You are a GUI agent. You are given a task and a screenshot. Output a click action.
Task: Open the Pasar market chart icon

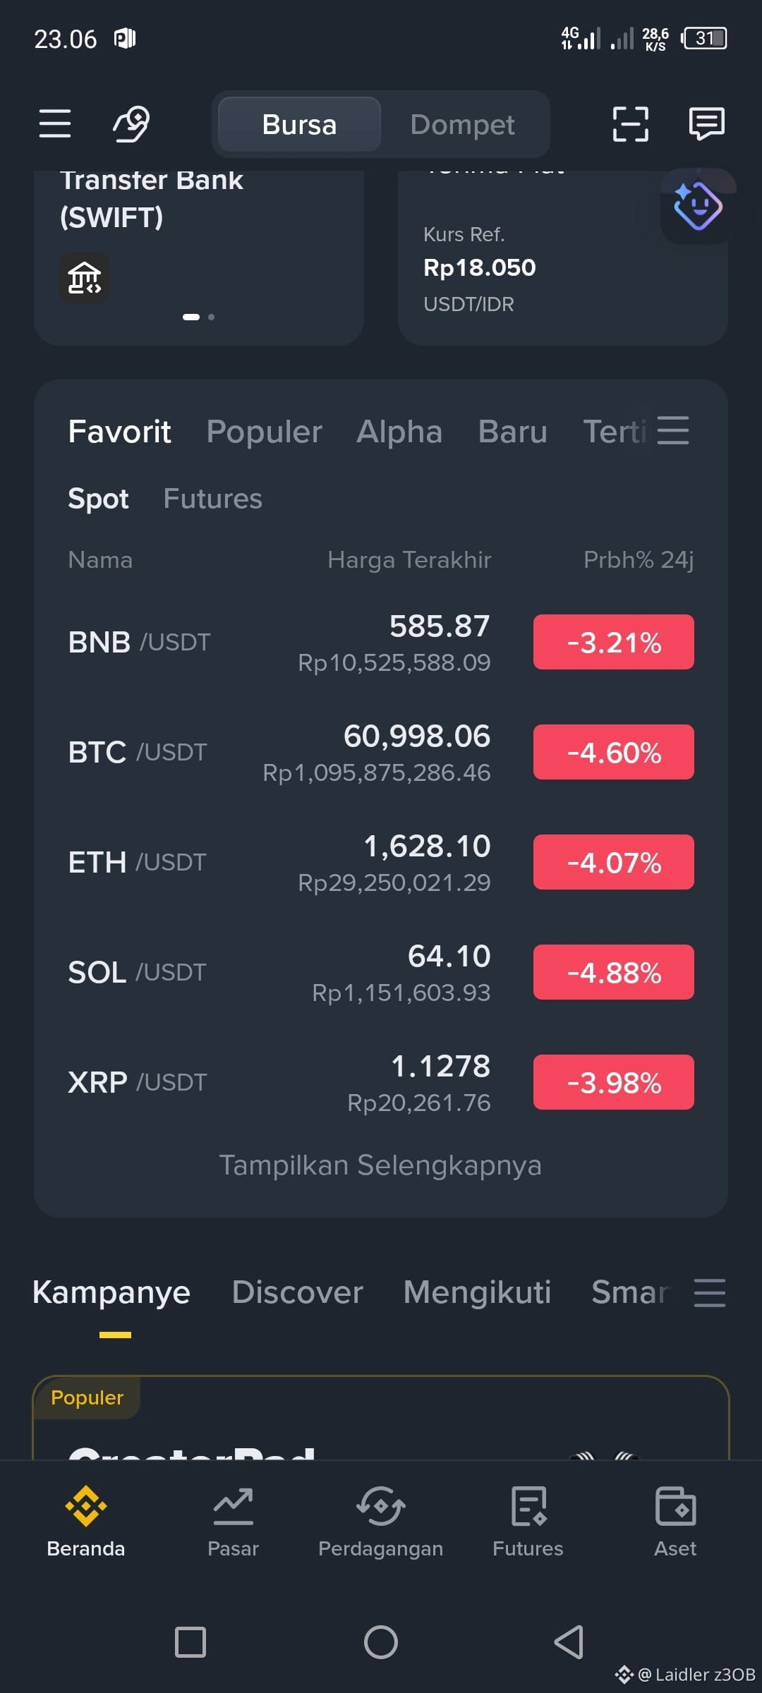coord(233,1506)
